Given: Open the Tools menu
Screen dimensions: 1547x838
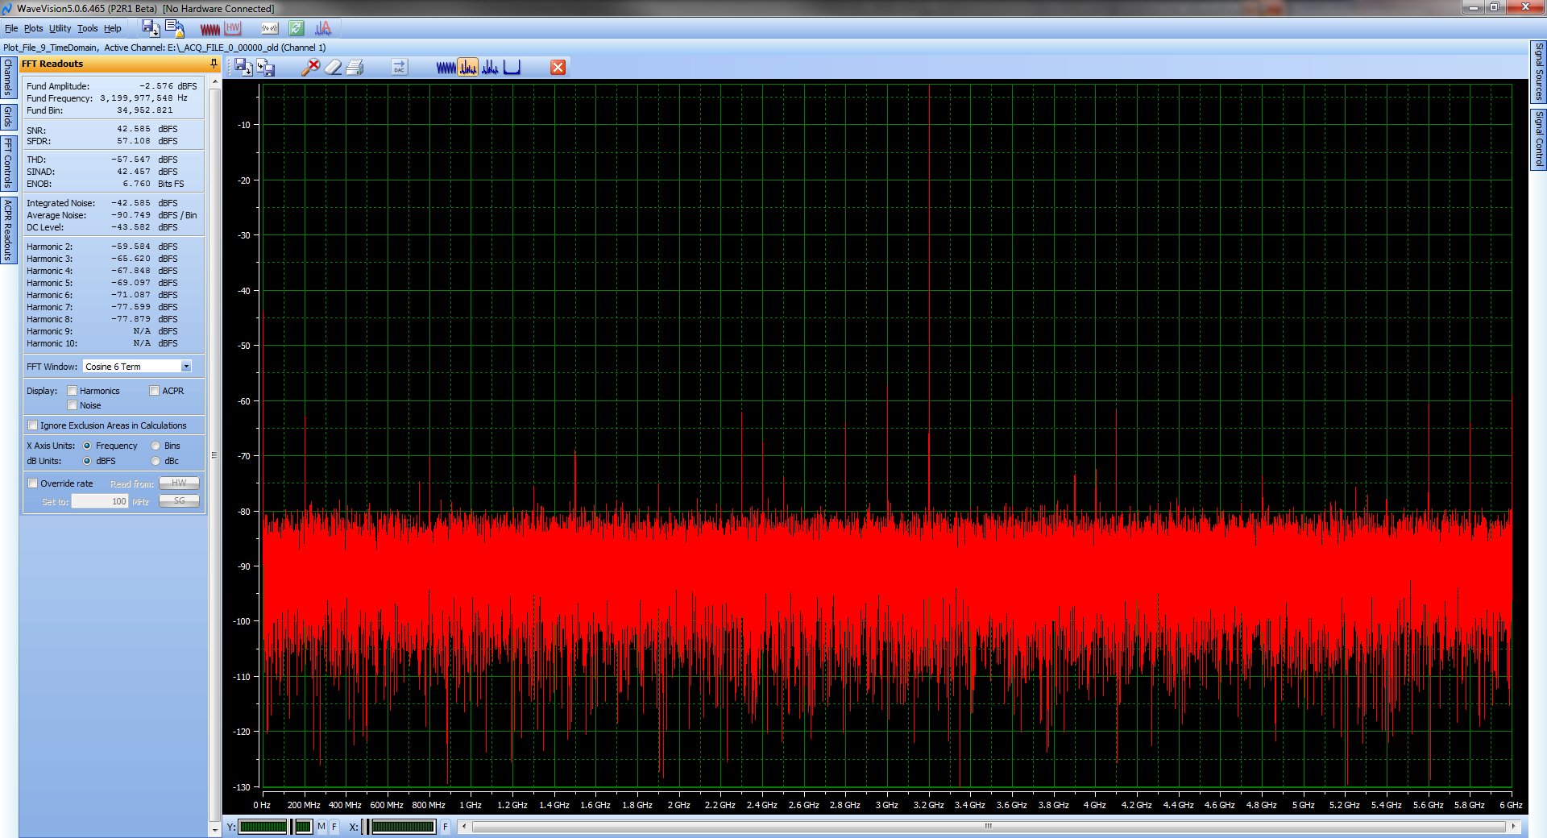Looking at the screenshot, I should click(x=88, y=28).
